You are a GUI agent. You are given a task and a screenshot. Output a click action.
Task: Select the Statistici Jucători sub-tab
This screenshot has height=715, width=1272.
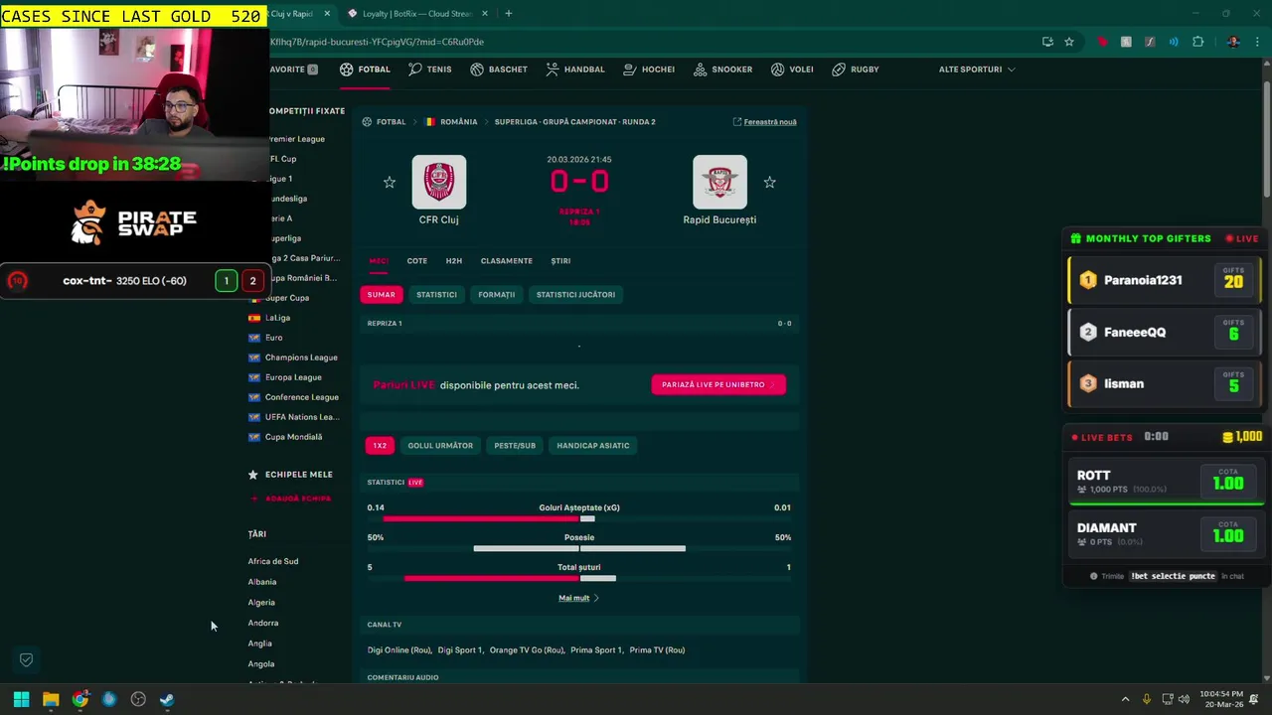click(x=575, y=295)
